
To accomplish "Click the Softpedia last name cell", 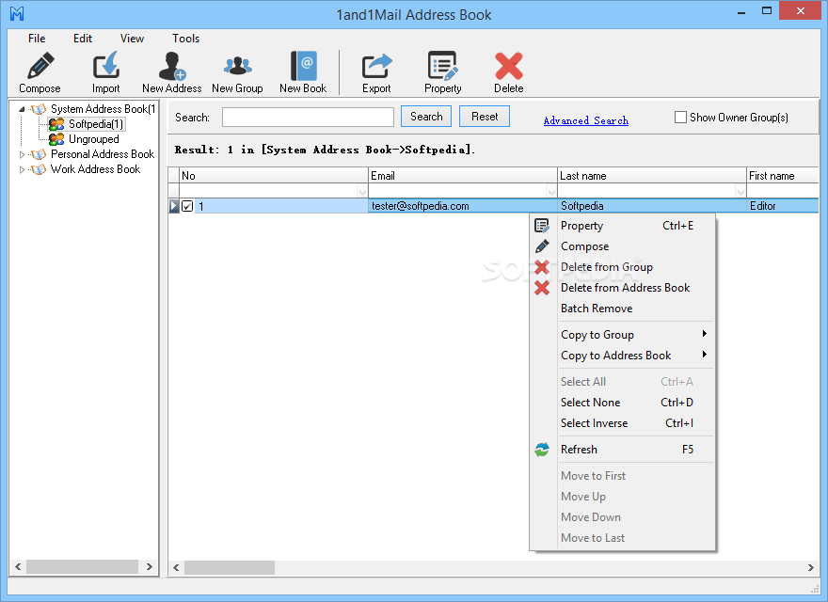I will [x=652, y=206].
